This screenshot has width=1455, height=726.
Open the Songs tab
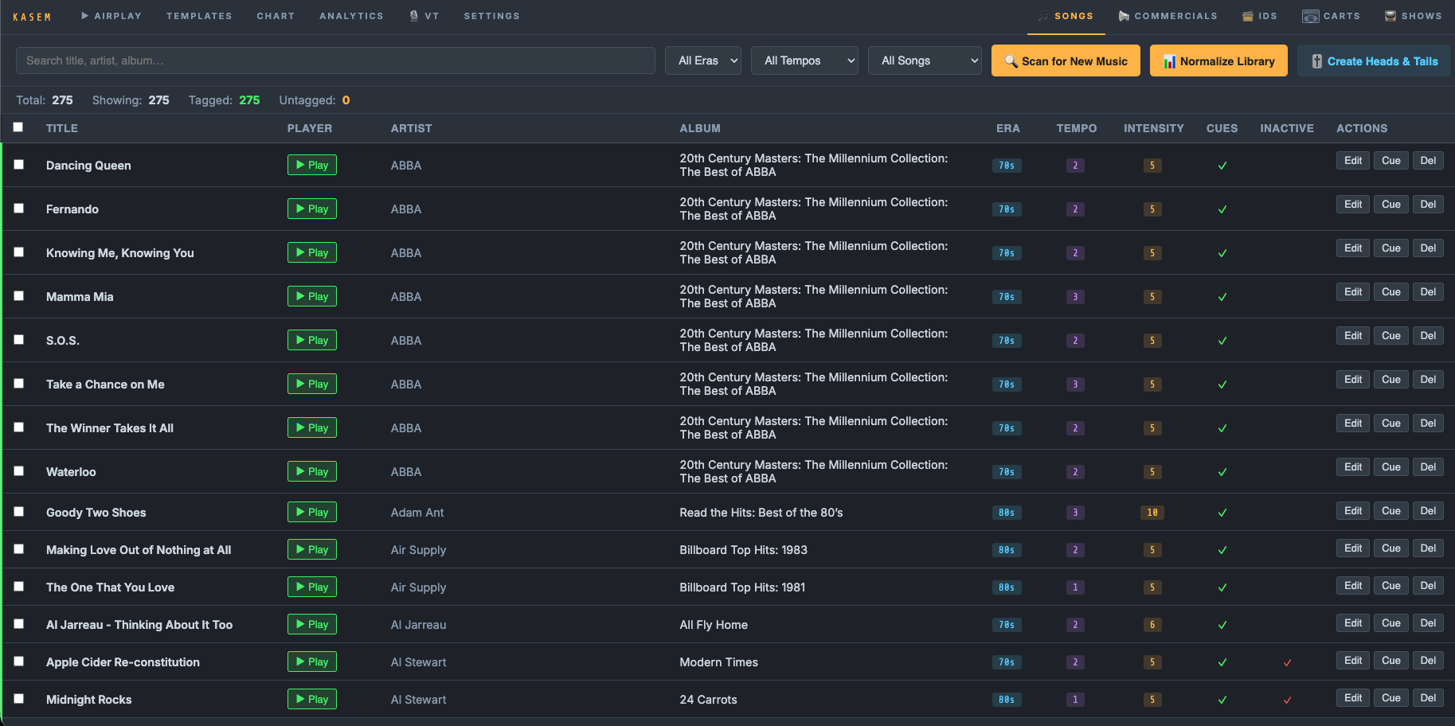pos(1066,16)
